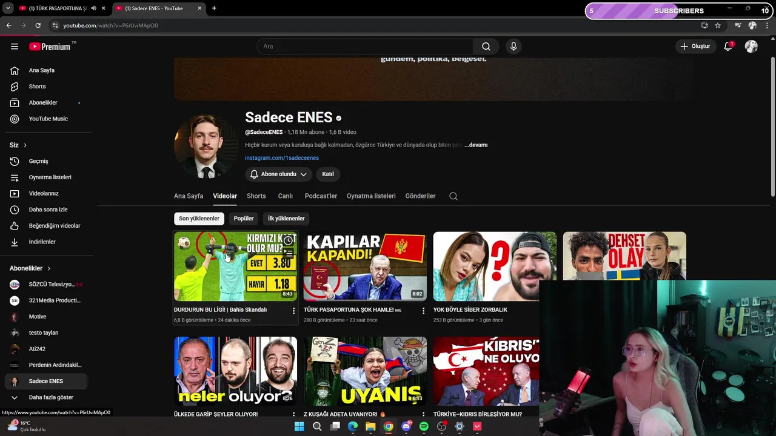Screen dimensions: 776x436
Task: Reload the page in Chrome
Action: [x=38, y=25]
